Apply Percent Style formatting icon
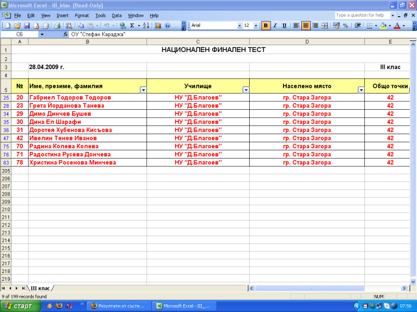Viewport: 417px width, 312px height. point(345,25)
